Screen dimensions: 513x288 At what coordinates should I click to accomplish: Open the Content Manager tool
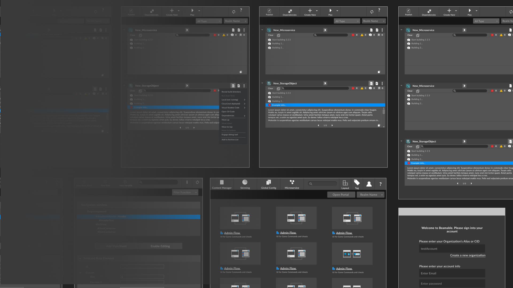221,184
